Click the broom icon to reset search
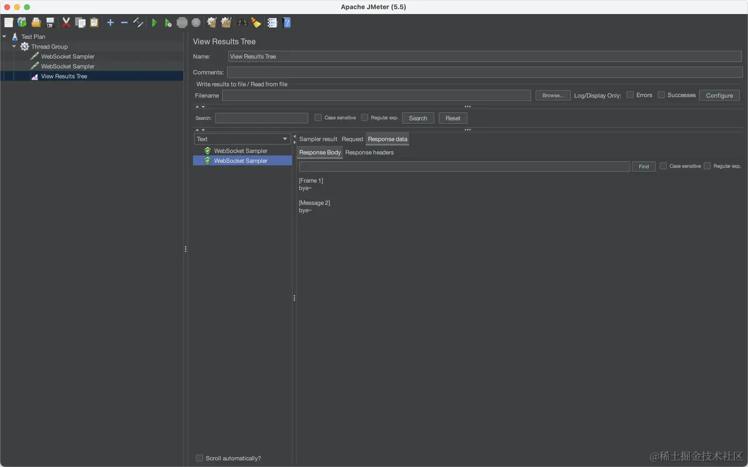This screenshot has height=467, width=748. pyautogui.click(x=256, y=22)
